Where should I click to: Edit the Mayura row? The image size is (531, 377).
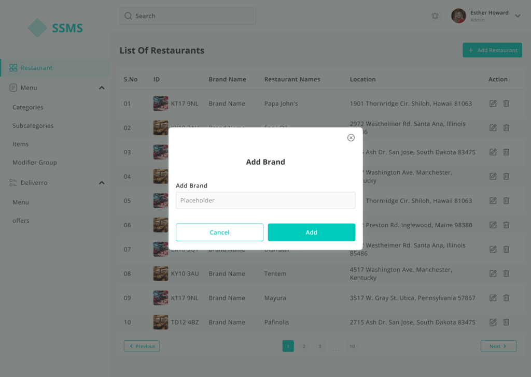coord(493,298)
